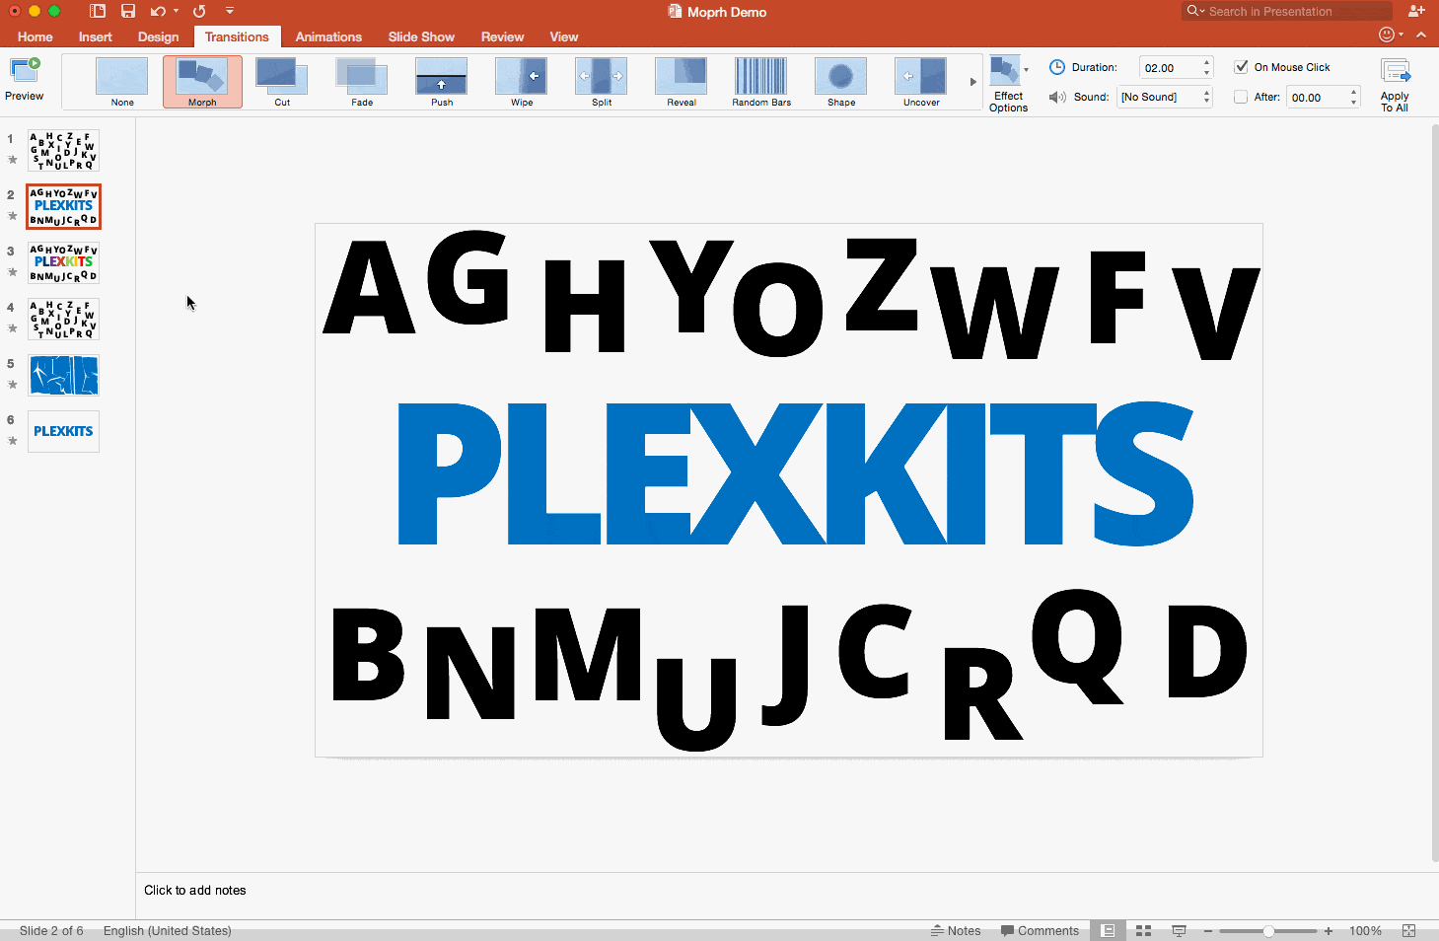Select slide 5 thumbnail in the sidebar

coord(63,376)
